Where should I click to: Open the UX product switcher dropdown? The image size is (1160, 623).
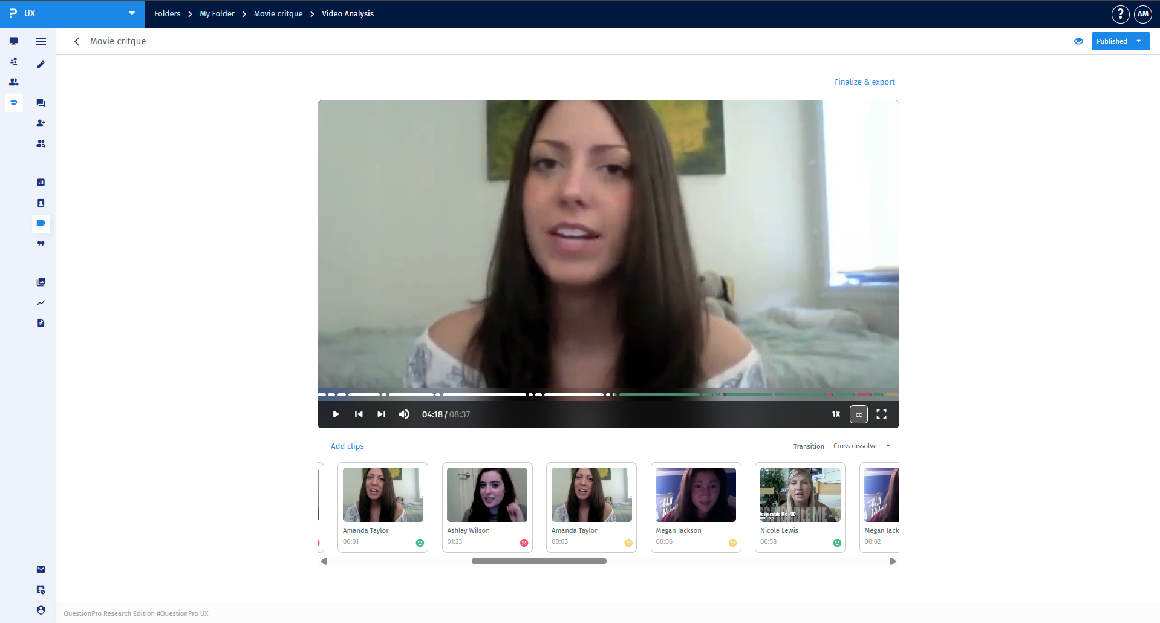pos(73,13)
